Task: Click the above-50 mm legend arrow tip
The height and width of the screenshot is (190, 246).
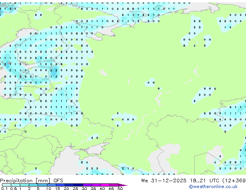Action: pyautogui.click(x=123, y=185)
